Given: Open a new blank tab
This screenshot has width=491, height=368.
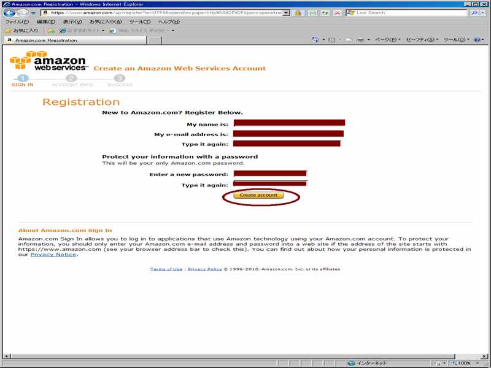Looking at the screenshot, I should (x=155, y=40).
